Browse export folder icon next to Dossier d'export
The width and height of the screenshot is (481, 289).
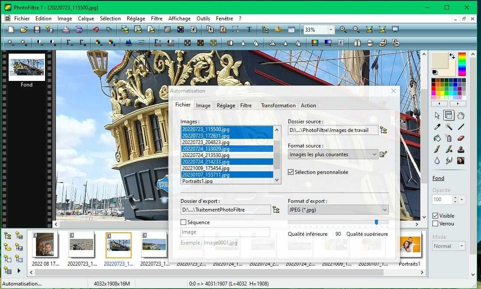point(276,210)
